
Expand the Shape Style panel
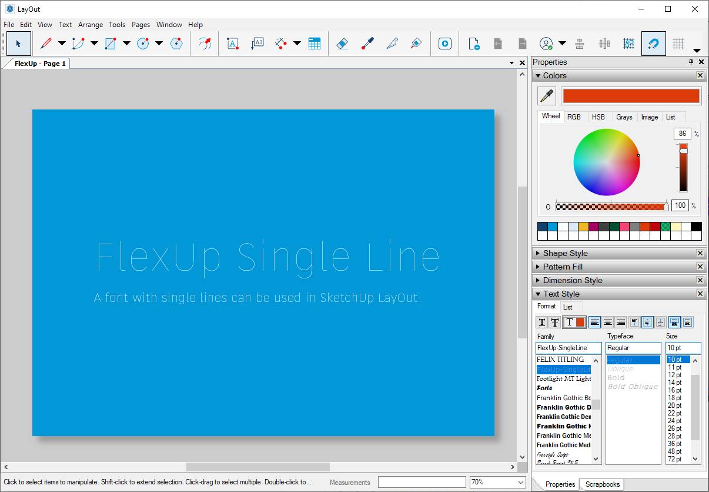538,254
